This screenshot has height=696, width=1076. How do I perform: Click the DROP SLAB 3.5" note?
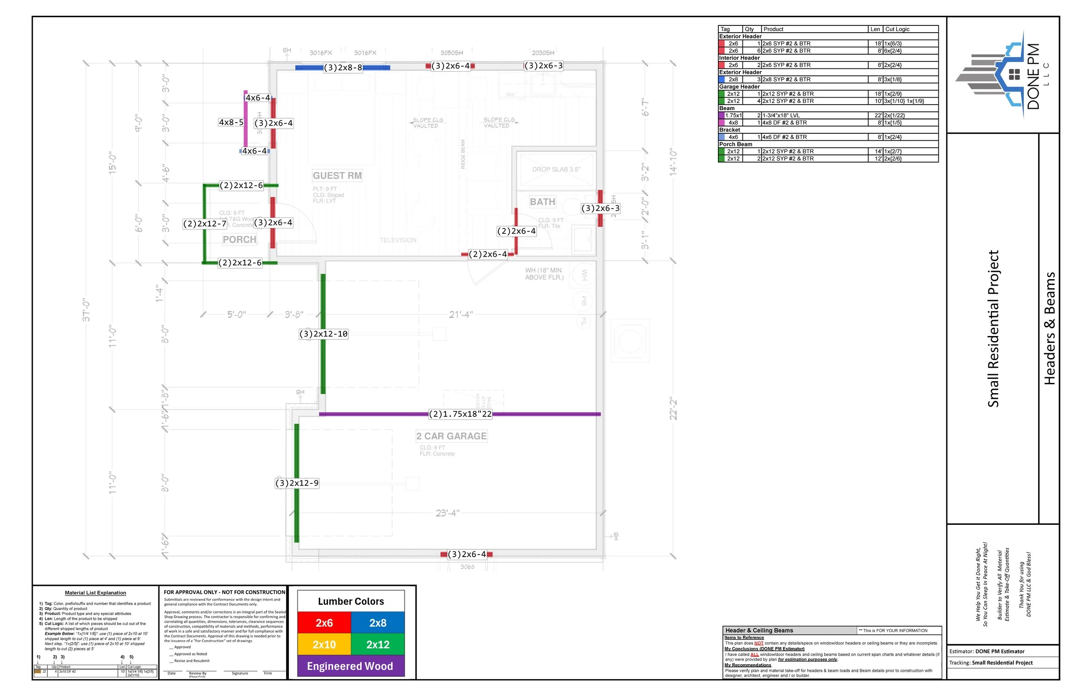[x=556, y=169]
